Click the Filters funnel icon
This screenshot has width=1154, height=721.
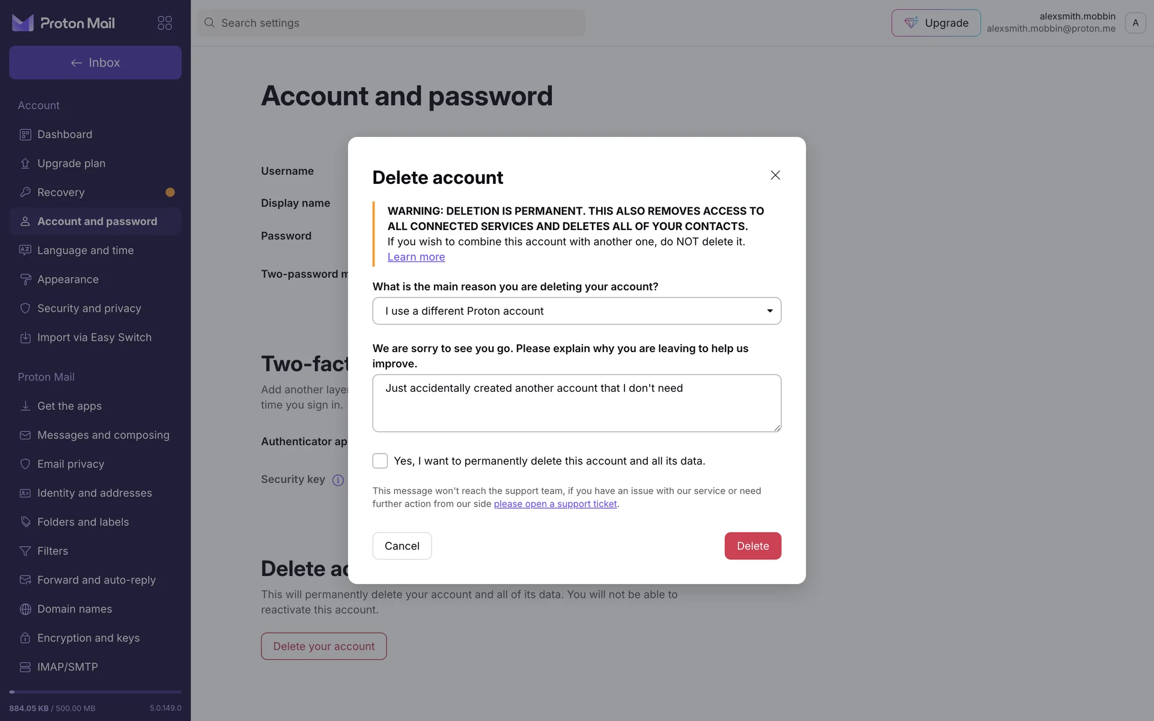click(25, 551)
